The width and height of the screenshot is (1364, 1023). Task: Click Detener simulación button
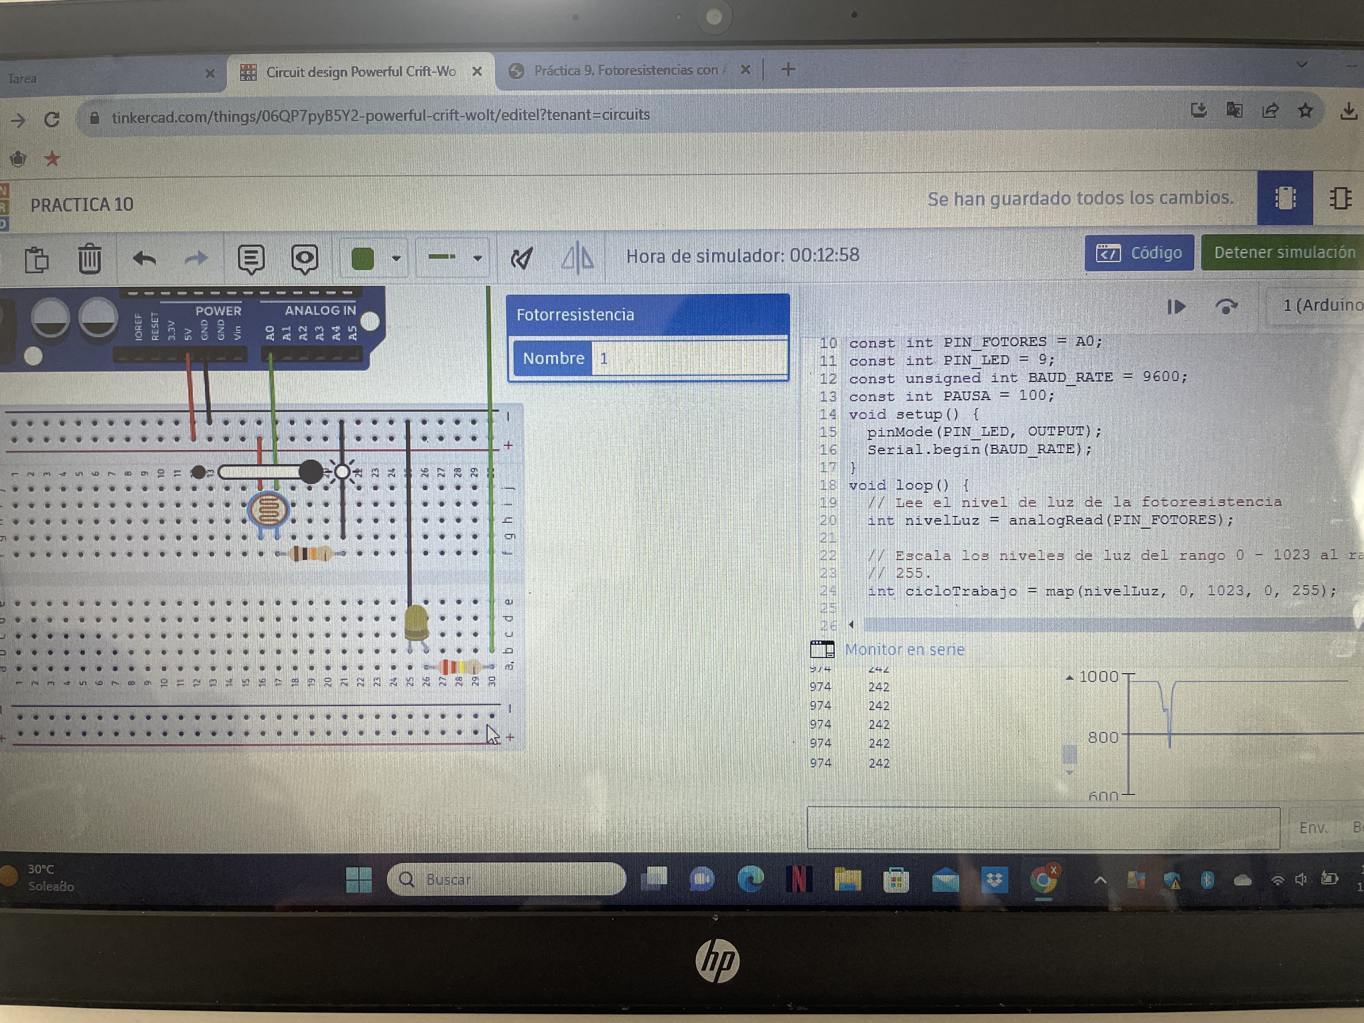[1284, 252]
